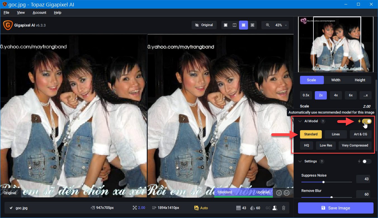Select split view mode
The height and width of the screenshot is (218, 378).
pyautogui.click(x=235, y=25)
